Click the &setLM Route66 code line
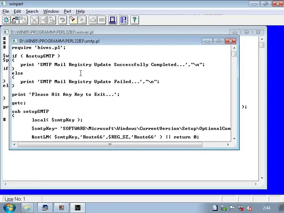Viewport: 284px width, 213px height. (115, 137)
